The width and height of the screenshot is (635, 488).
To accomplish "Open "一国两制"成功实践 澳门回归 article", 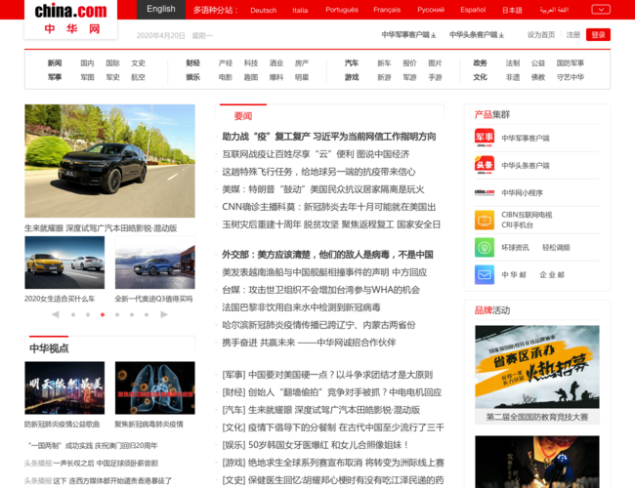I will pos(93,445).
